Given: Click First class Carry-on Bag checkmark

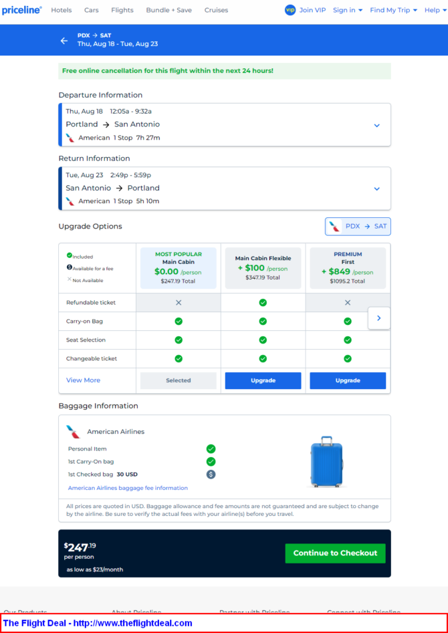Looking at the screenshot, I should 348,322.
